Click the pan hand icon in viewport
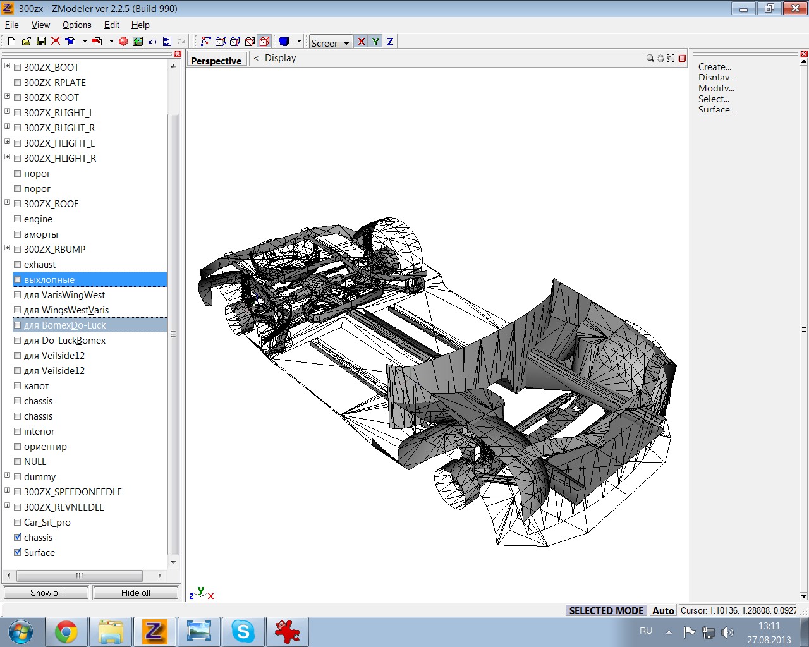This screenshot has height=647, width=809. 660,58
